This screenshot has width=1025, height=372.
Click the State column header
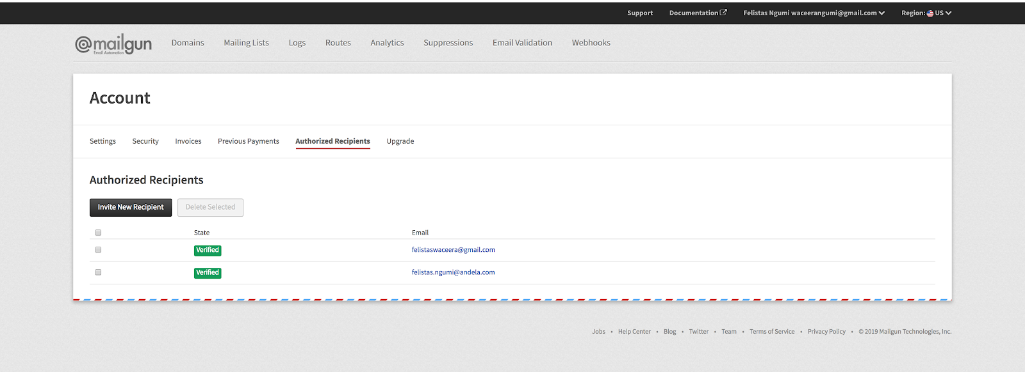[202, 233]
